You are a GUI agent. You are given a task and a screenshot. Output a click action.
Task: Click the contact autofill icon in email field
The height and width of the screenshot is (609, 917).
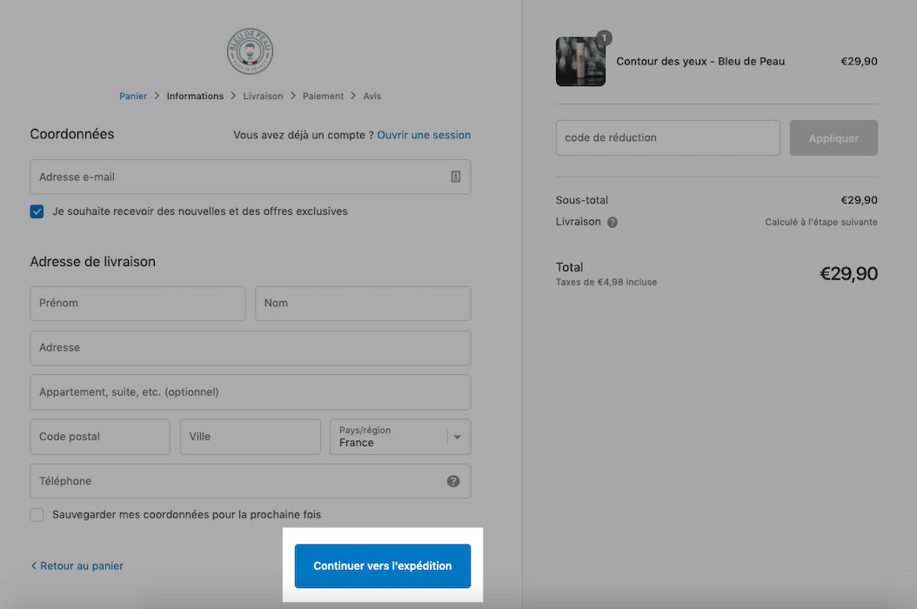(x=456, y=177)
